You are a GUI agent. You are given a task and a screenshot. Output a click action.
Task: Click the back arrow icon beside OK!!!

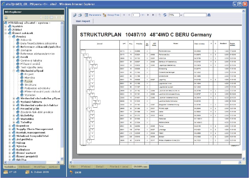tap(71, 172)
